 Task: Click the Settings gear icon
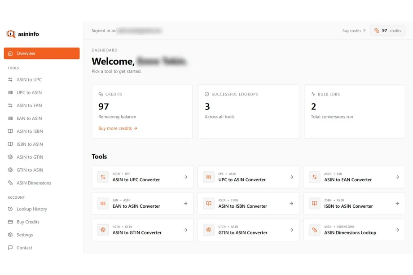coord(10,235)
